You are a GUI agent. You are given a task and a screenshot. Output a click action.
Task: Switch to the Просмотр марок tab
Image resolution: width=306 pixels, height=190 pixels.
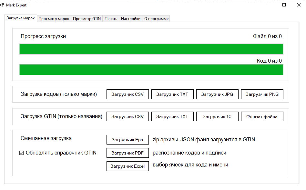pos(54,19)
